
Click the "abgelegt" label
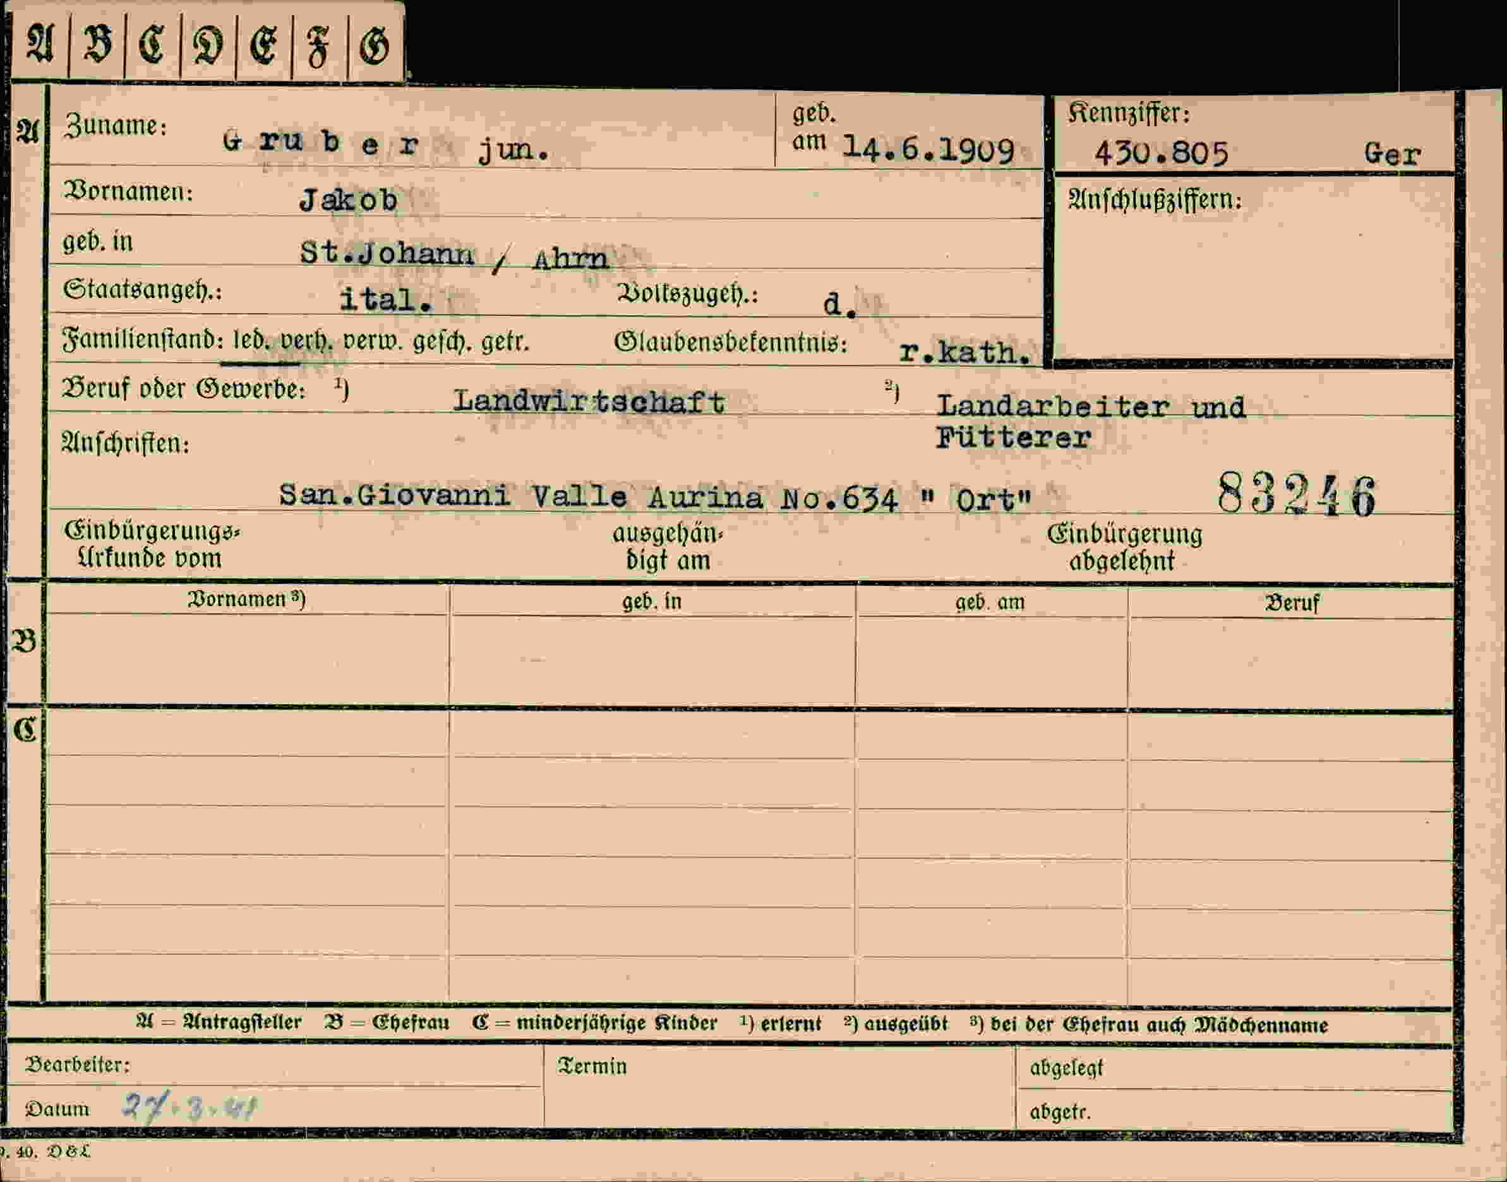(x=1067, y=1068)
